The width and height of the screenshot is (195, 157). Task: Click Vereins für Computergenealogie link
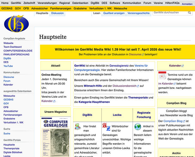111,68
